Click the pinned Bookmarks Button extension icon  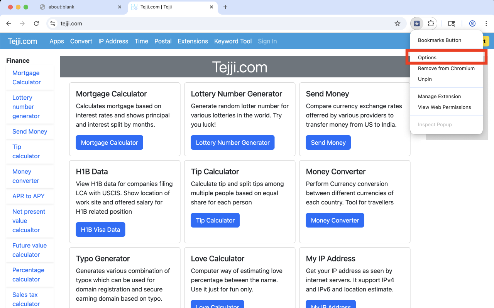click(416, 23)
